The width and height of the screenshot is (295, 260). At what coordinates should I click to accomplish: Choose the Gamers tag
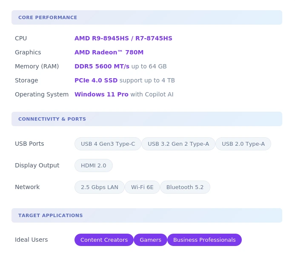[x=150, y=240]
